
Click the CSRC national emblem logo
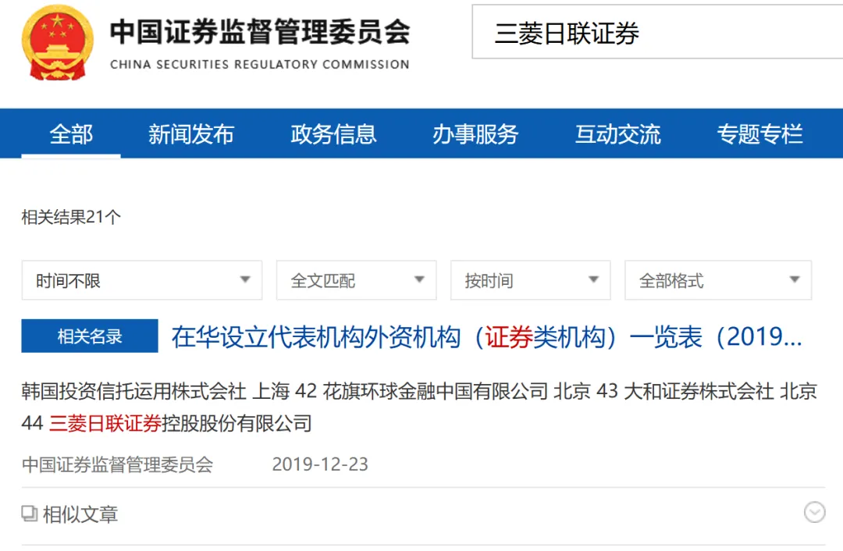58,43
